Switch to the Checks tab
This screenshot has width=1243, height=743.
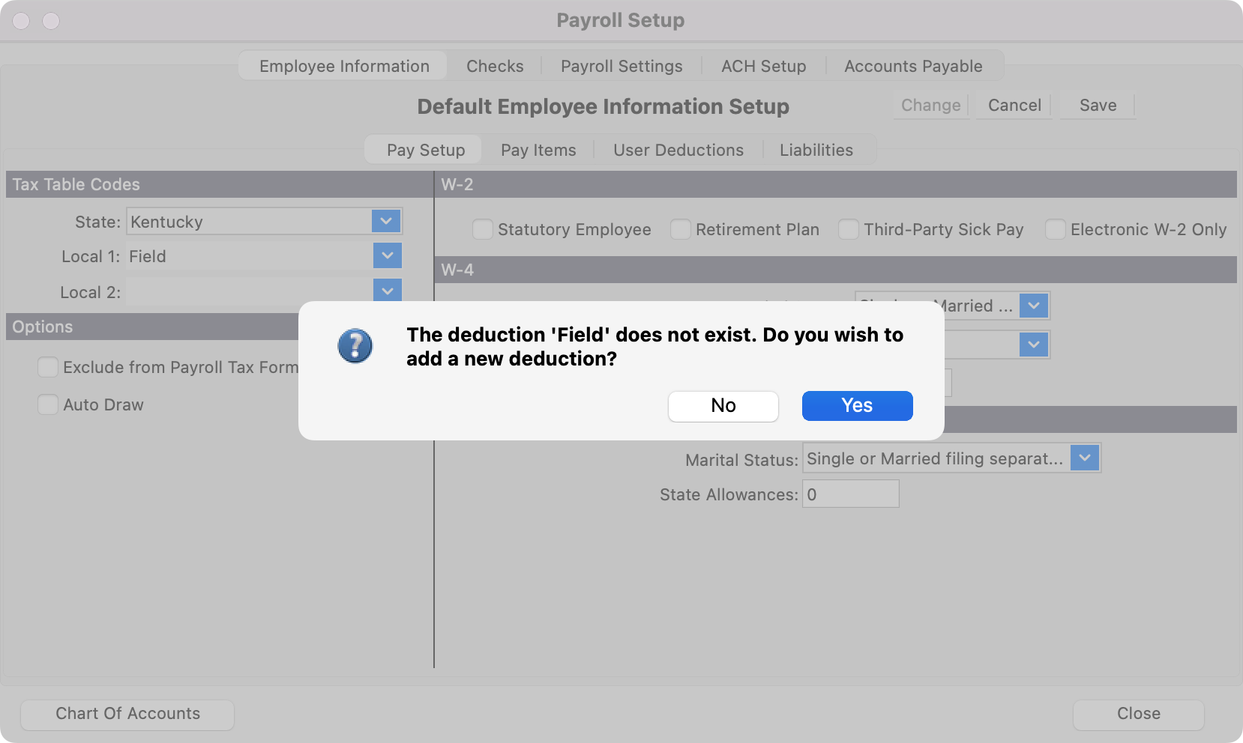(x=495, y=66)
